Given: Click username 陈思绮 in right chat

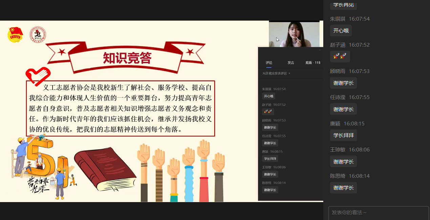Looking at the screenshot, I should click(x=337, y=176).
